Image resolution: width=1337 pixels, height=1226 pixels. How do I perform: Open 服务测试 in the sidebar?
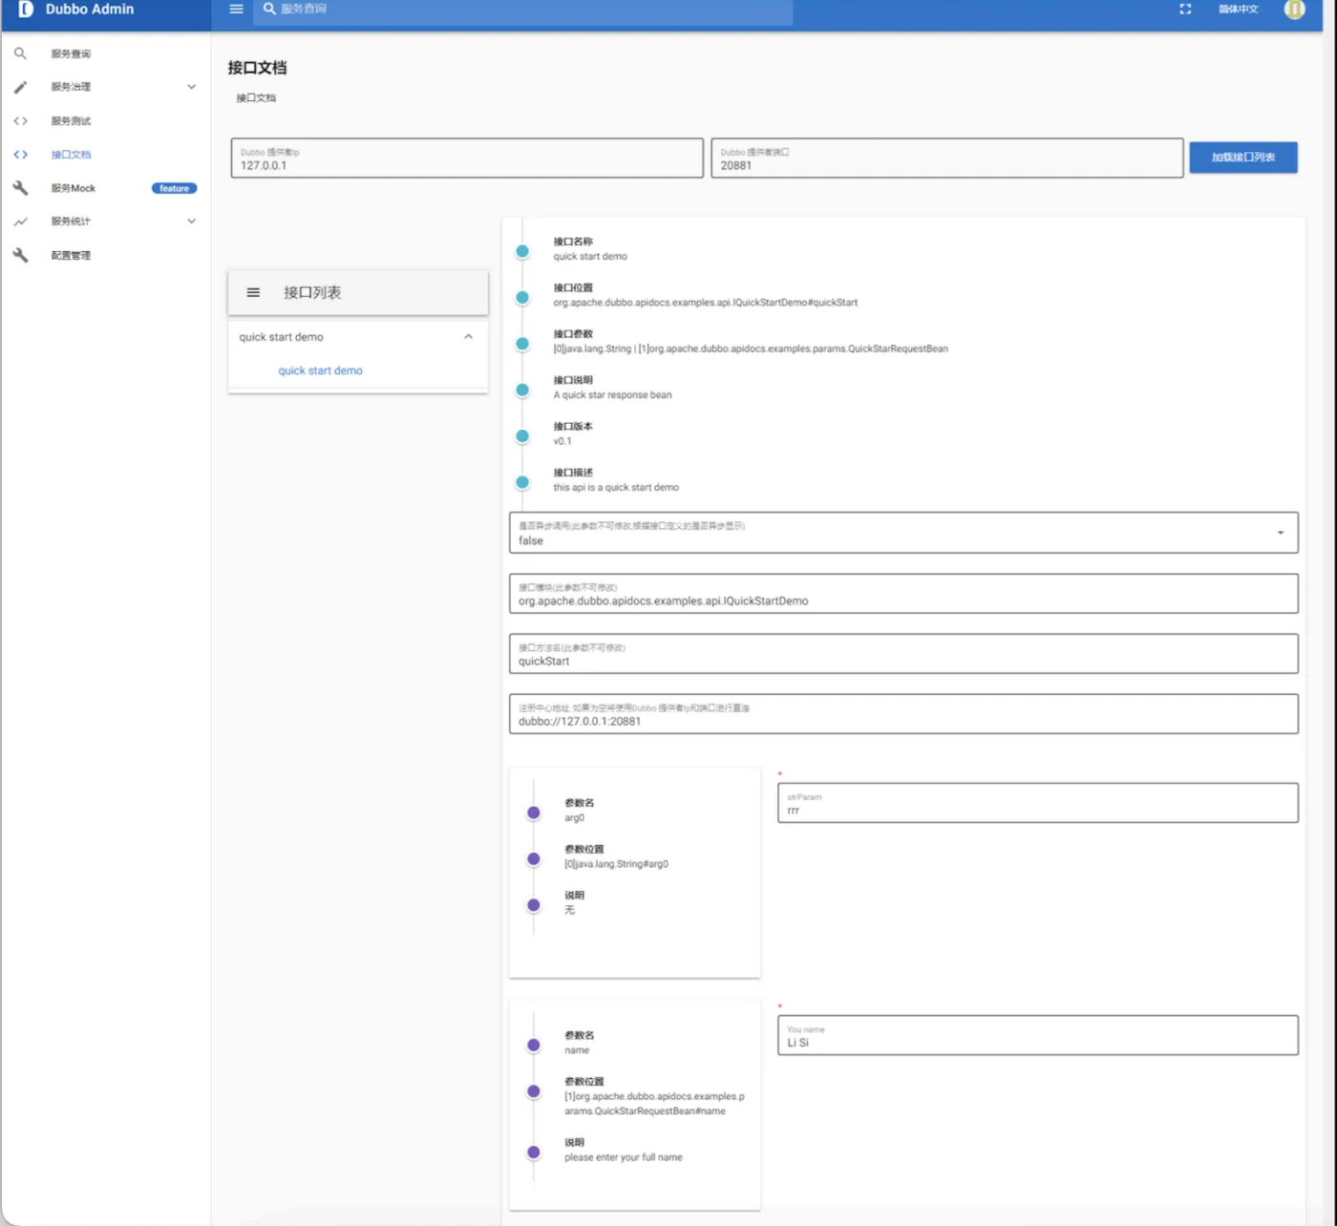click(x=106, y=120)
